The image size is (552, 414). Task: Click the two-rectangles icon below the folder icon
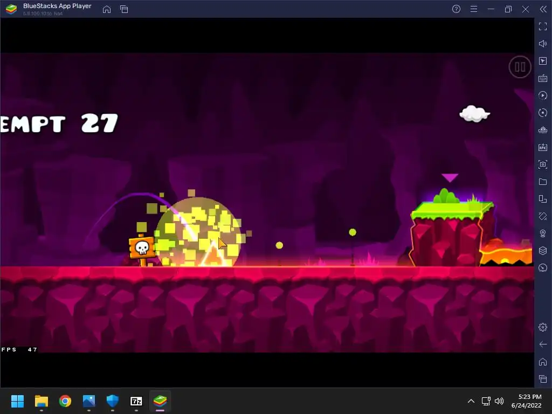[x=543, y=199]
